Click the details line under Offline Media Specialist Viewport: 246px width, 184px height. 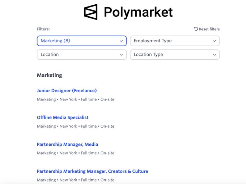click(x=76, y=126)
